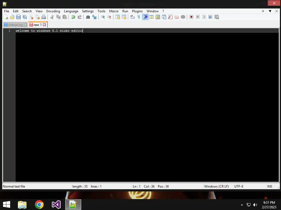Open the File menu

[7, 11]
